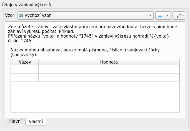Open the arrow next to pencil icon
190x131 pixels.
[x=183, y=15]
